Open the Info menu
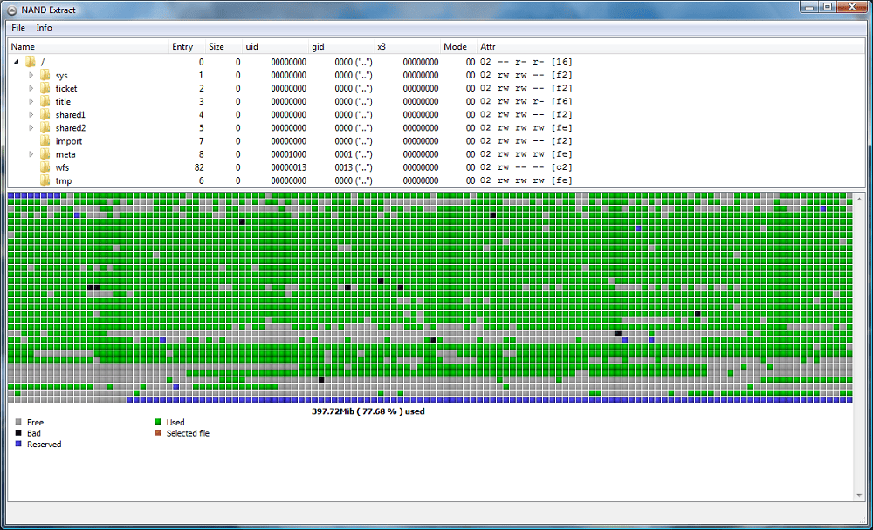This screenshot has height=530, width=873. (x=44, y=28)
